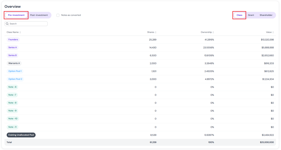Select the Grant grouping tab
281x150 pixels.
[251, 15]
